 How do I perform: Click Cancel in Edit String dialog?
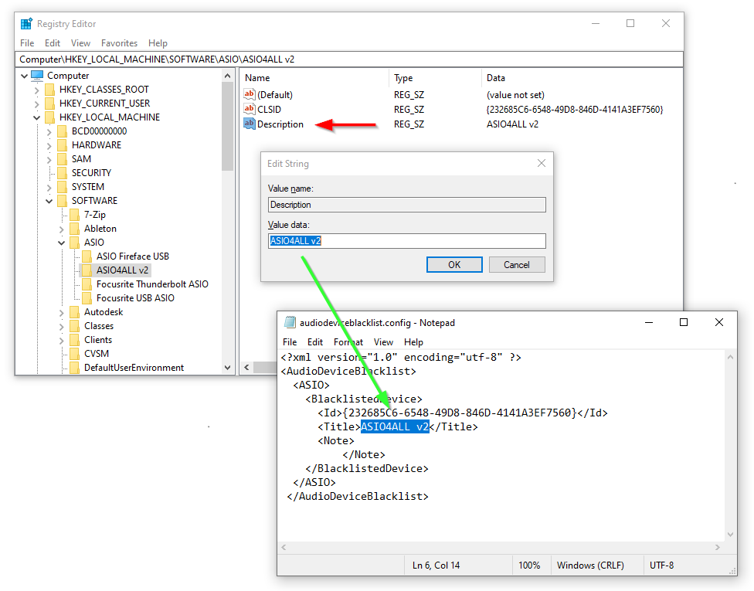click(517, 264)
